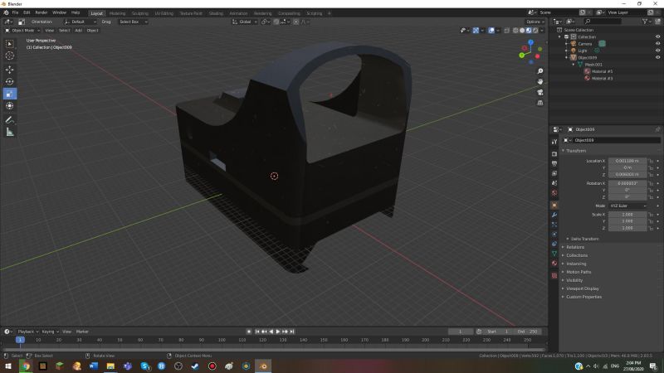Select the Annotate pencil tool
The width and height of the screenshot is (664, 373).
[x=9, y=120]
